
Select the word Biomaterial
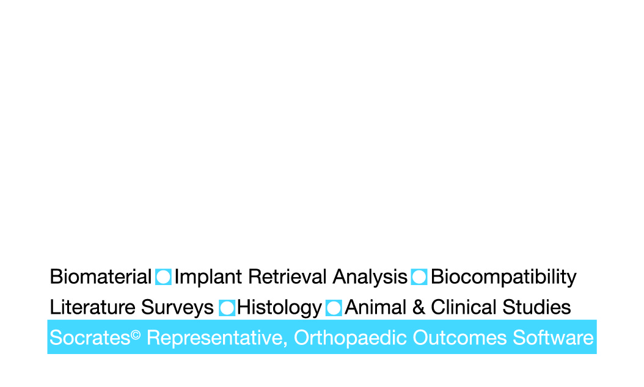pos(100,277)
